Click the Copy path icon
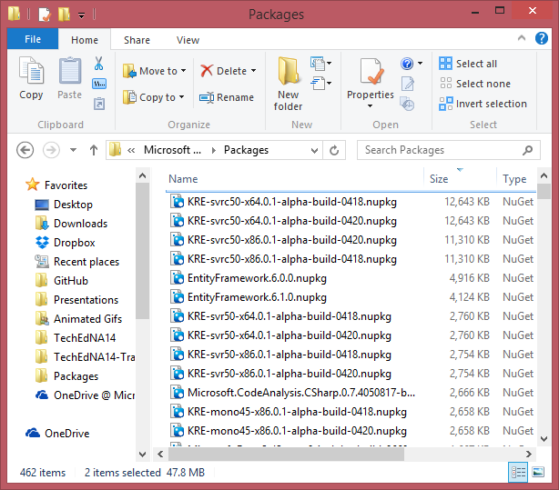559x490 pixels. tap(98, 84)
